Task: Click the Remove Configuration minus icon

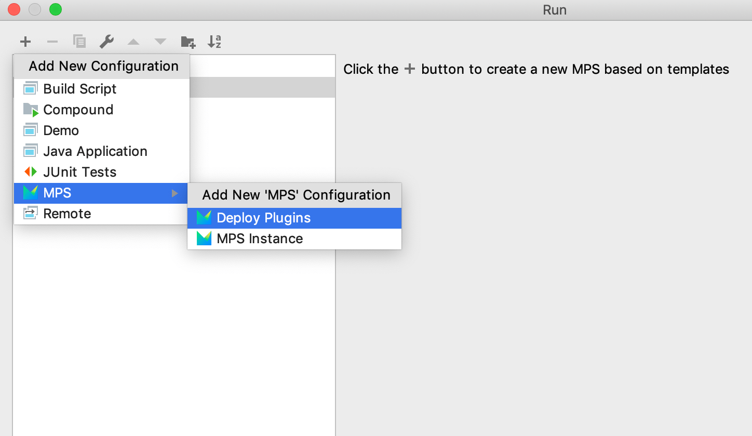Action: [x=52, y=42]
